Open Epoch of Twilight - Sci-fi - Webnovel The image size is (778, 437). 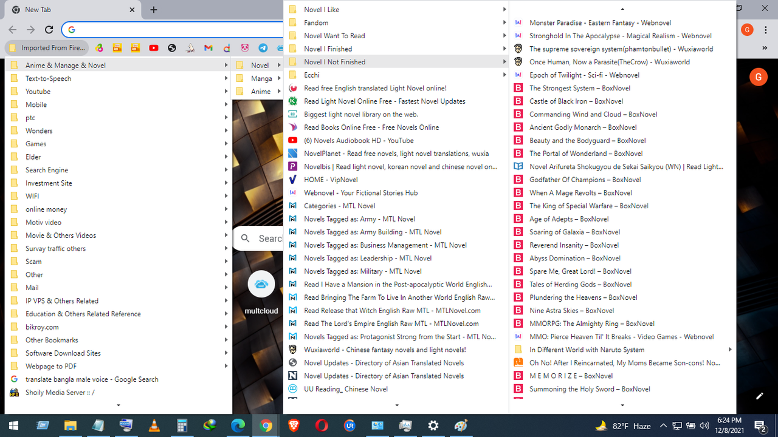[622, 75]
